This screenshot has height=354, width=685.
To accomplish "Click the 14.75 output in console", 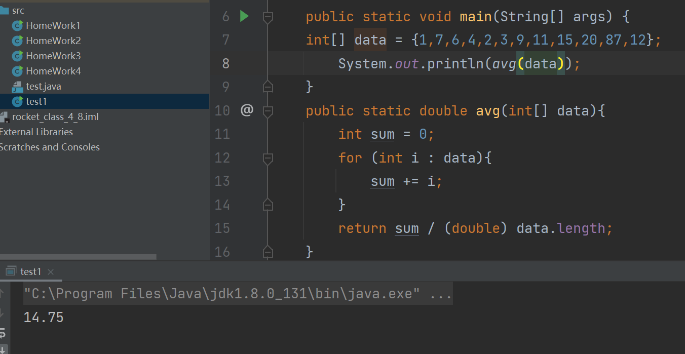I will [44, 318].
